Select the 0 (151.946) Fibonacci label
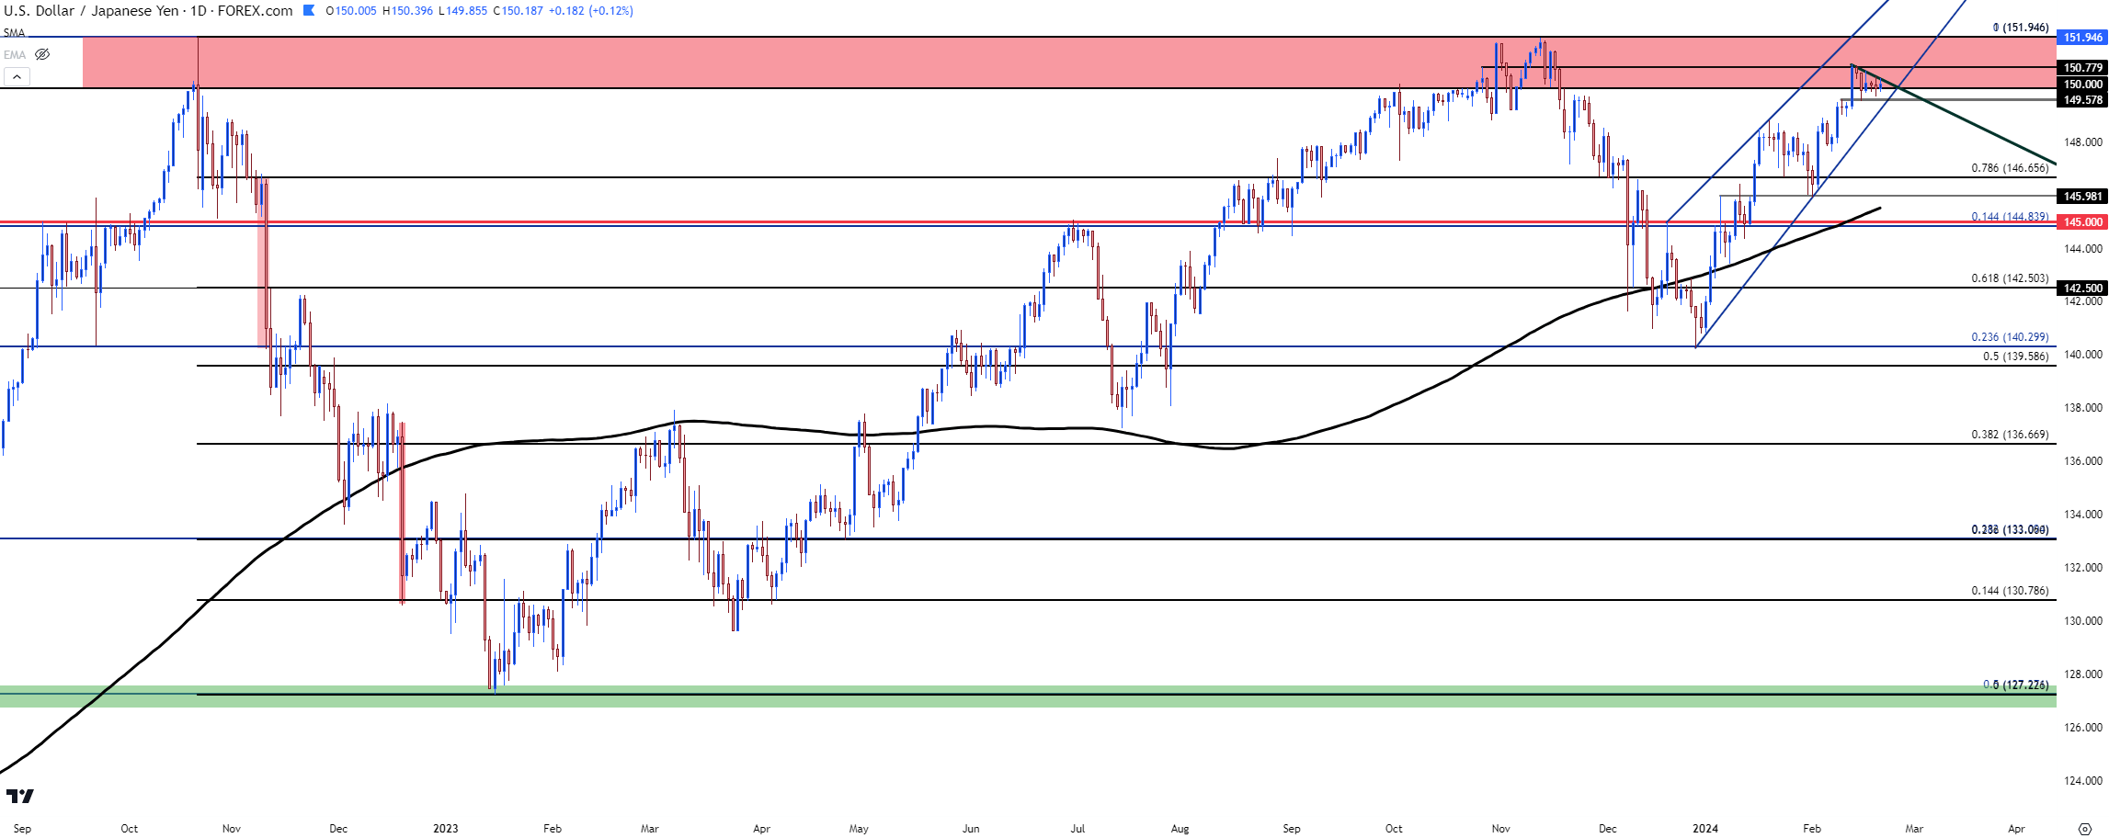This screenshot has height=838, width=2109. coord(2021,28)
